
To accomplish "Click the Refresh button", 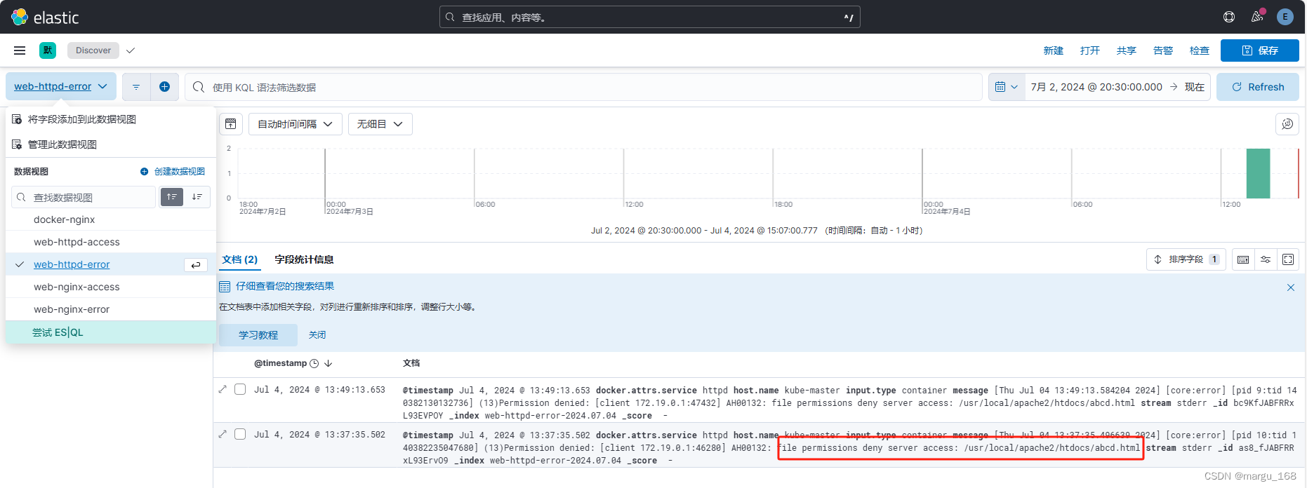I will [1258, 87].
